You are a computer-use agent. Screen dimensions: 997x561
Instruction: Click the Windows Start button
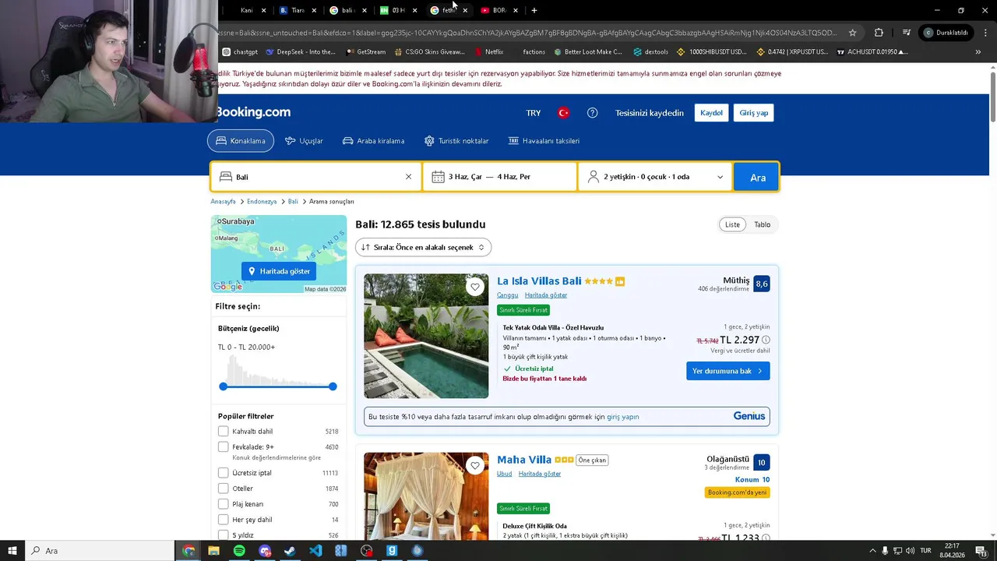[x=12, y=551]
